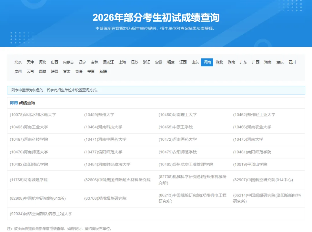The image size is (312, 232).
Task: Open (10472)河南医药大学 entry
Action: pyautogui.click(x=178, y=140)
